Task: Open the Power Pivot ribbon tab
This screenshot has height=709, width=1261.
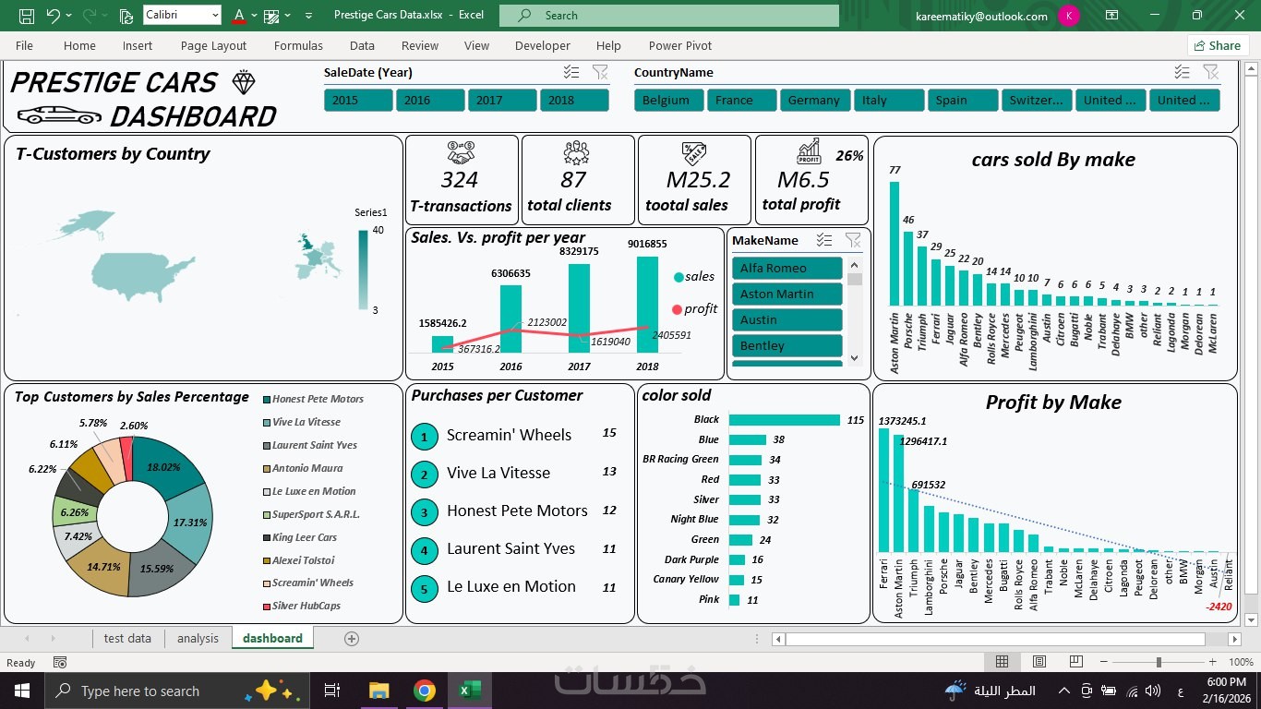Action: [x=680, y=45]
